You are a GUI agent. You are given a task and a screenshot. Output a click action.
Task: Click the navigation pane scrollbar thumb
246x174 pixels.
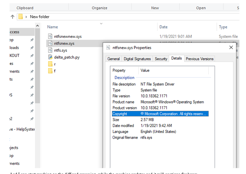pos(37,66)
